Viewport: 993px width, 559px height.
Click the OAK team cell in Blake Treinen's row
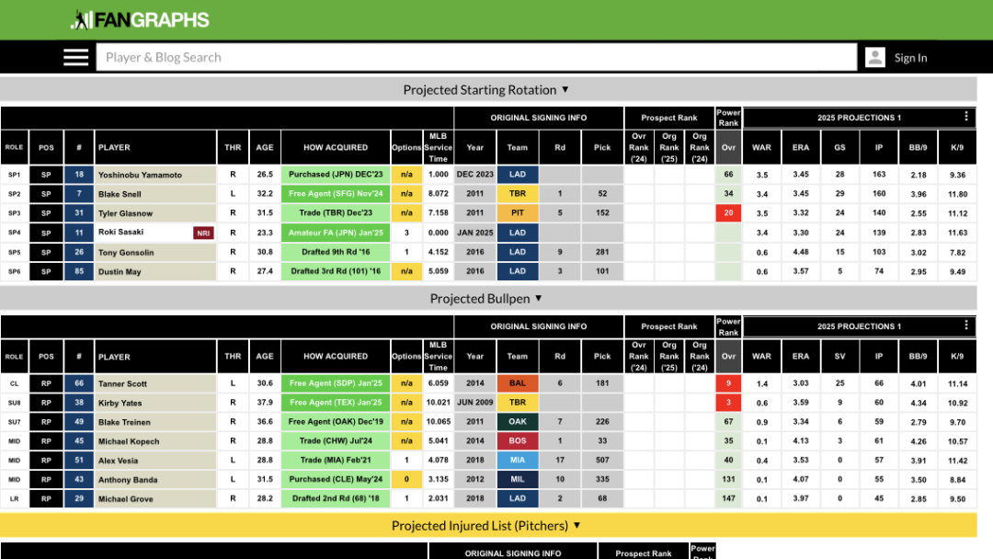pyautogui.click(x=518, y=422)
